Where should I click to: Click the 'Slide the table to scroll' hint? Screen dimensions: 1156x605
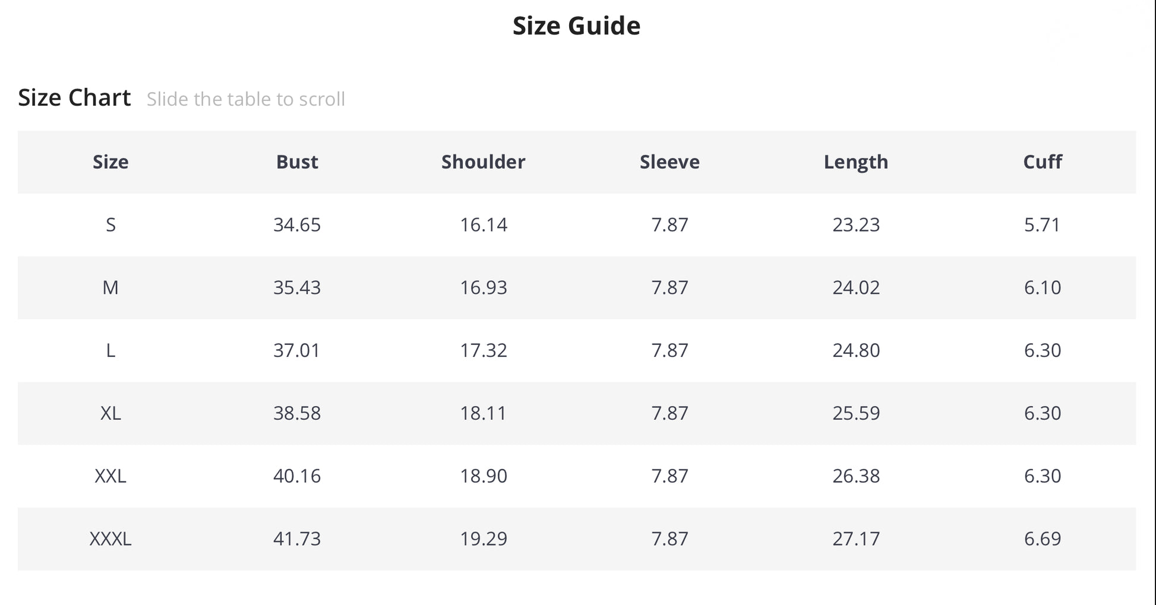(x=245, y=99)
